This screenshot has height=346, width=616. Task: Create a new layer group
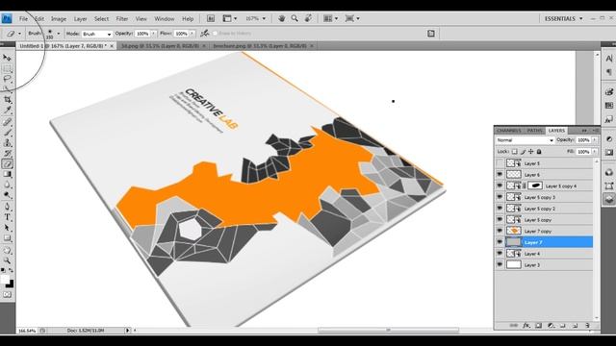(562, 325)
